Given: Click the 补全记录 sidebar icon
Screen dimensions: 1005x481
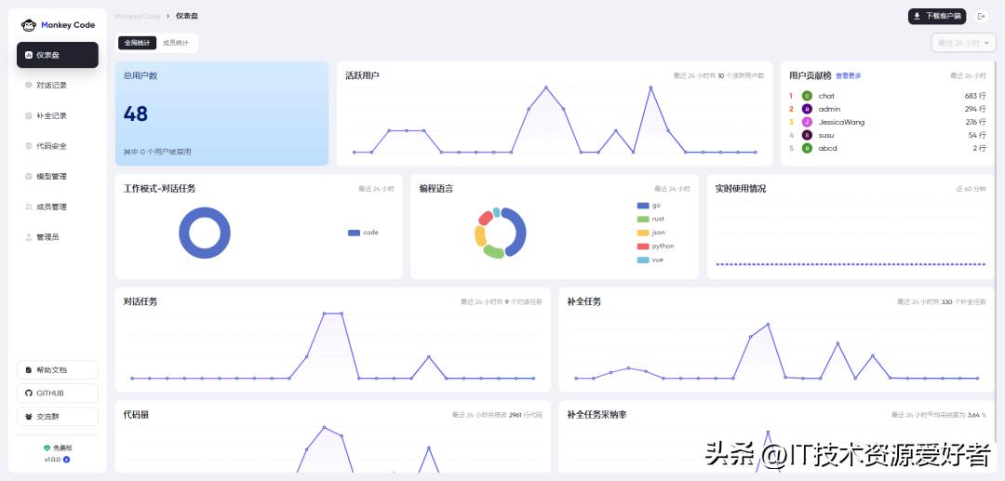Looking at the screenshot, I should pyautogui.click(x=28, y=116).
